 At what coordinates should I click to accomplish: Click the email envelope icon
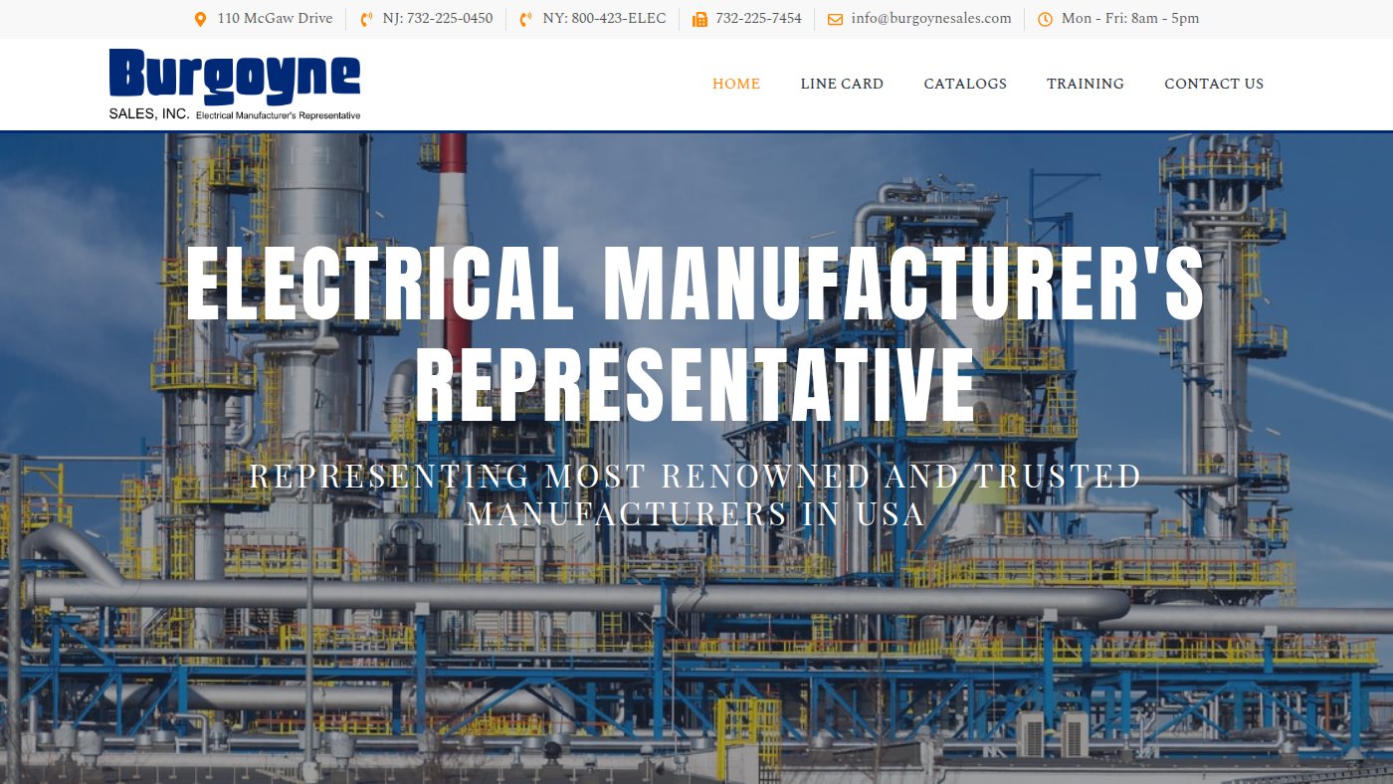coord(835,19)
